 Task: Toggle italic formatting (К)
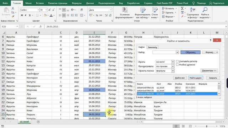point(26,15)
